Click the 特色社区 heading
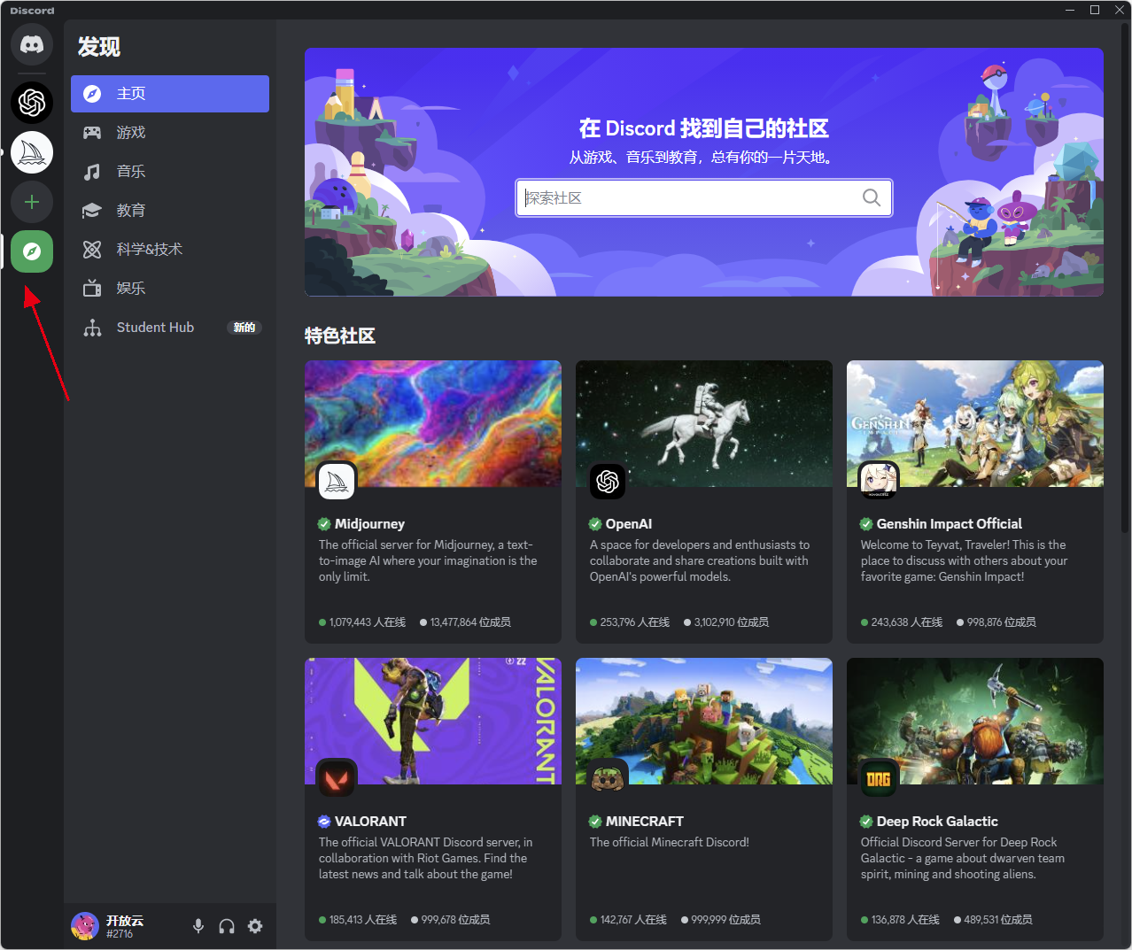Screen dimensions: 1132x950 coord(340,336)
